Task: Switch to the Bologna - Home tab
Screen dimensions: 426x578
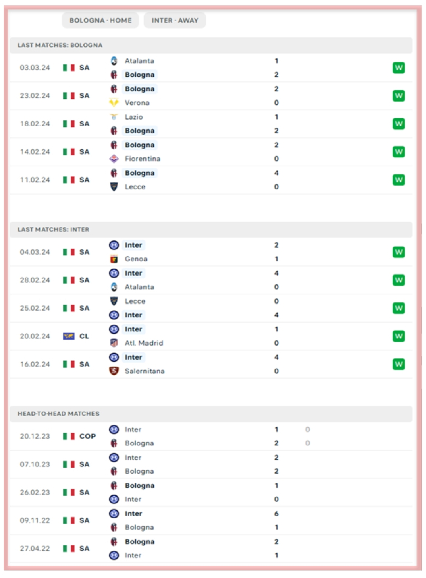Action: (x=100, y=20)
